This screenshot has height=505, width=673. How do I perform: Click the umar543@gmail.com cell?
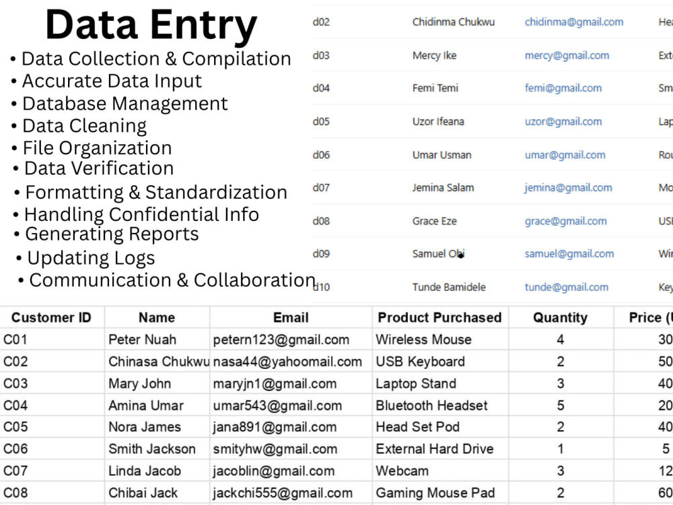point(291,405)
